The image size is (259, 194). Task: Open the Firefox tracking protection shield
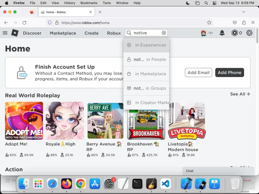click(50, 22)
